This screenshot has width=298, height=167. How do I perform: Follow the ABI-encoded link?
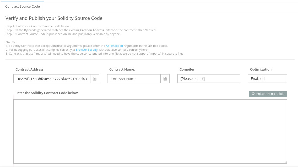114,46
